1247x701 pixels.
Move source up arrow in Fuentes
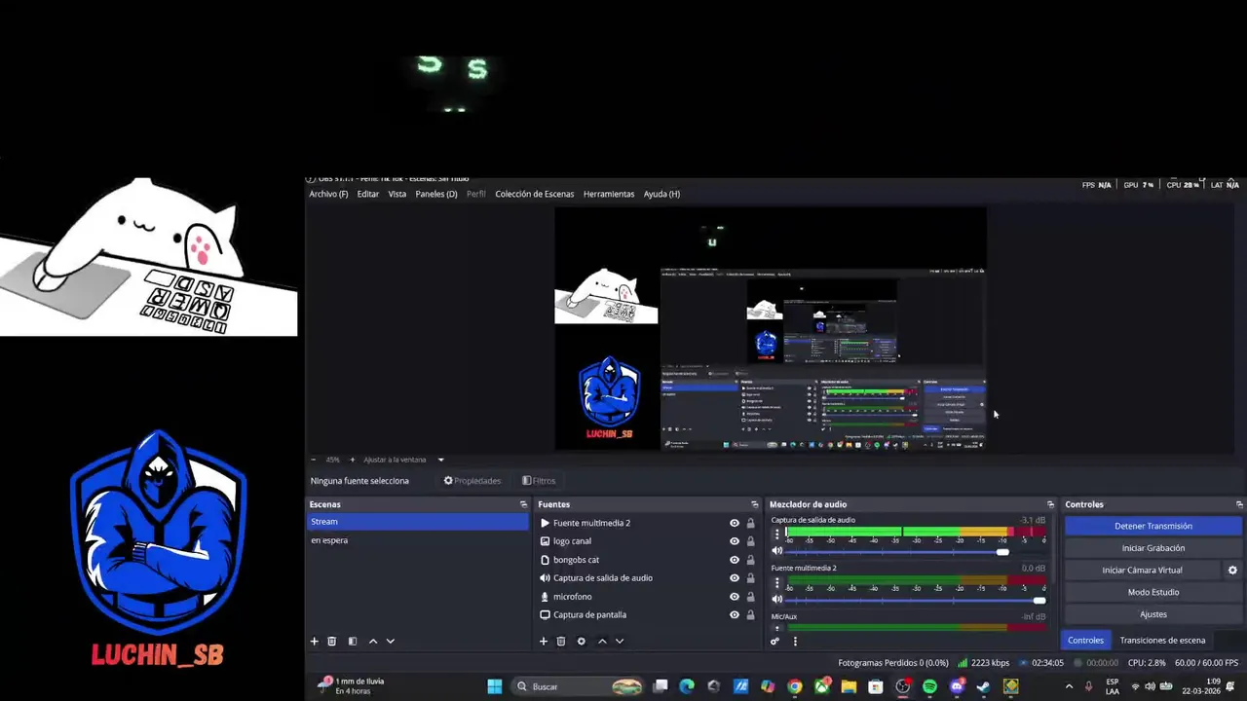pyautogui.click(x=602, y=642)
